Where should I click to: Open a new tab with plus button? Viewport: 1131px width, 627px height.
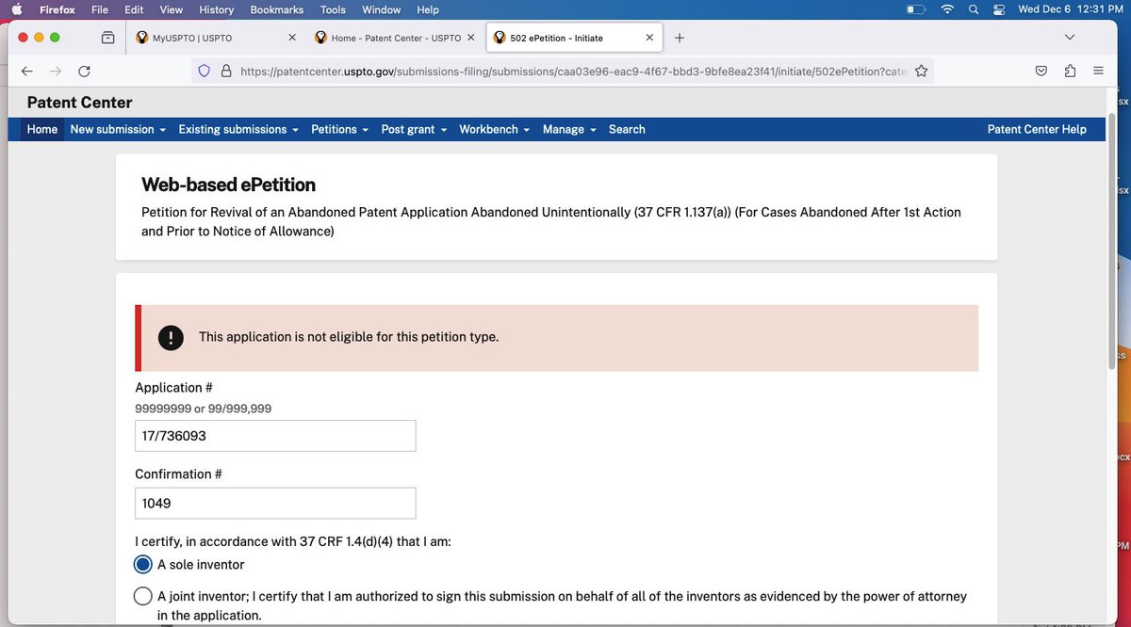tap(680, 38)
